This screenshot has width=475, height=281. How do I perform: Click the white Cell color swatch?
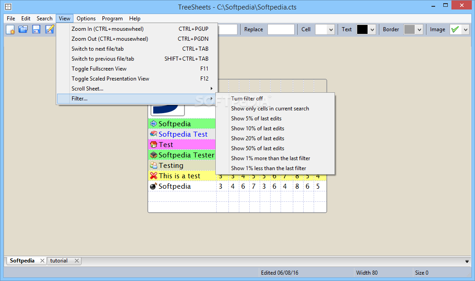click(x=321, y=29)
